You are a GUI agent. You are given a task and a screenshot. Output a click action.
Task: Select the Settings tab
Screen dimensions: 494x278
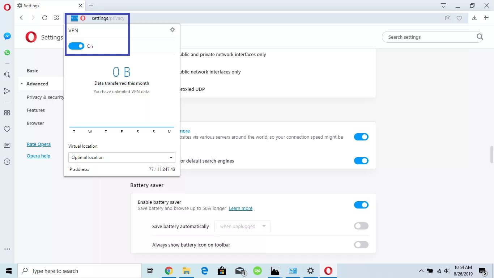click(x=49, y=5)
